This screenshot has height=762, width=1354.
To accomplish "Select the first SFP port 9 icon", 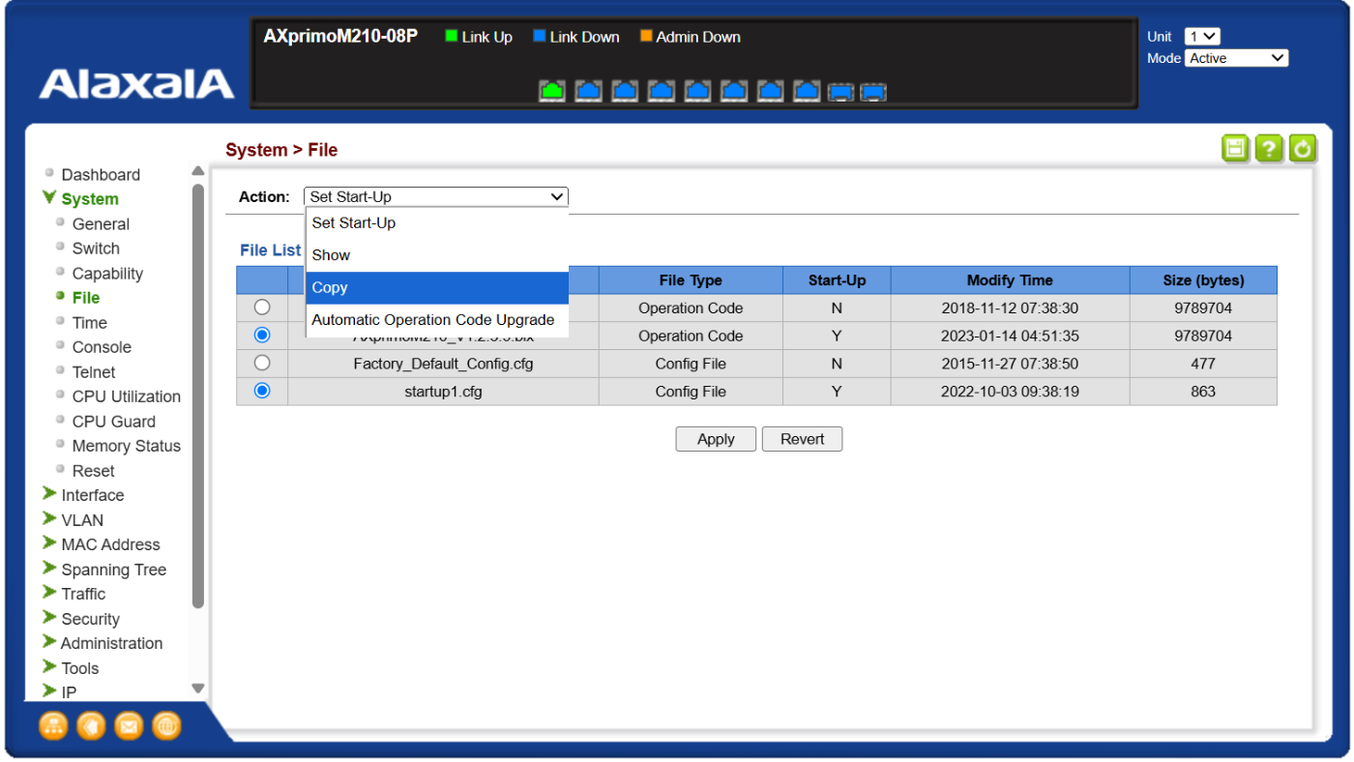I will pyautogui.click(x=840, y=92).
